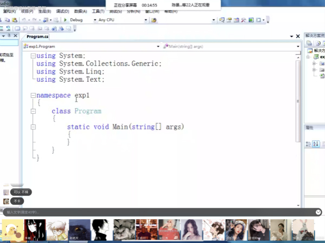Screen dimensions: 325x243
Task: Open the 工具(T) menu
Action: (98, 11)
